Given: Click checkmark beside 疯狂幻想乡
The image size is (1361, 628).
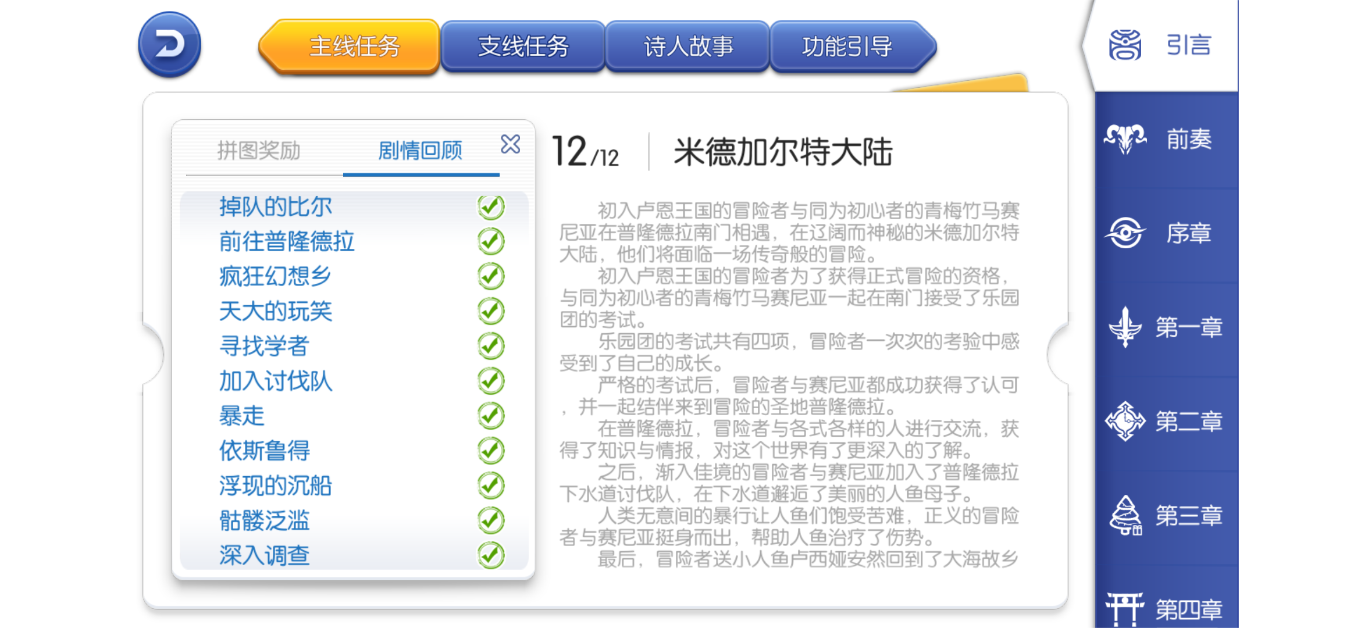Looking at the screenshot, I should pos(491,276).
